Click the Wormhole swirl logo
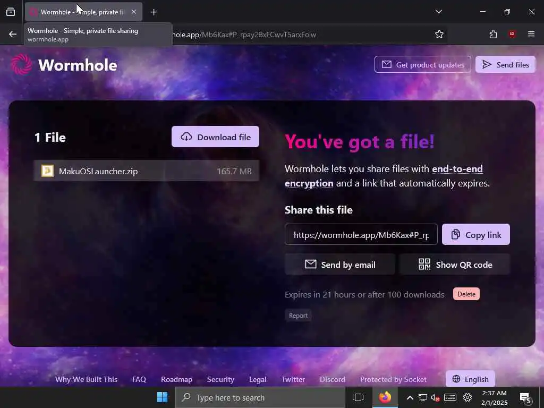Image resolution: width=544 pixels, height=408 pixels. point(21,64)
